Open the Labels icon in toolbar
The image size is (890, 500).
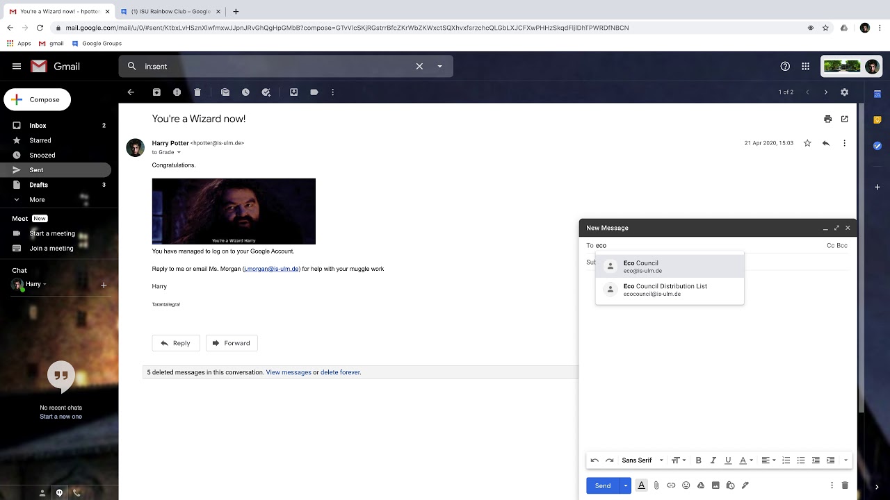tap(314, 92)
